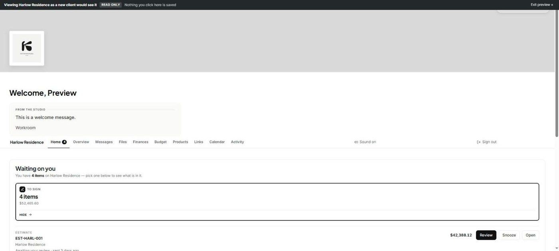Click the 'This is a welcome message.' text

pyautogui.click(x=46, y=117)
